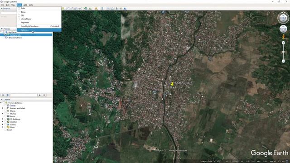
Task: Enable the More layer checkbox
Action: [5, 127]
